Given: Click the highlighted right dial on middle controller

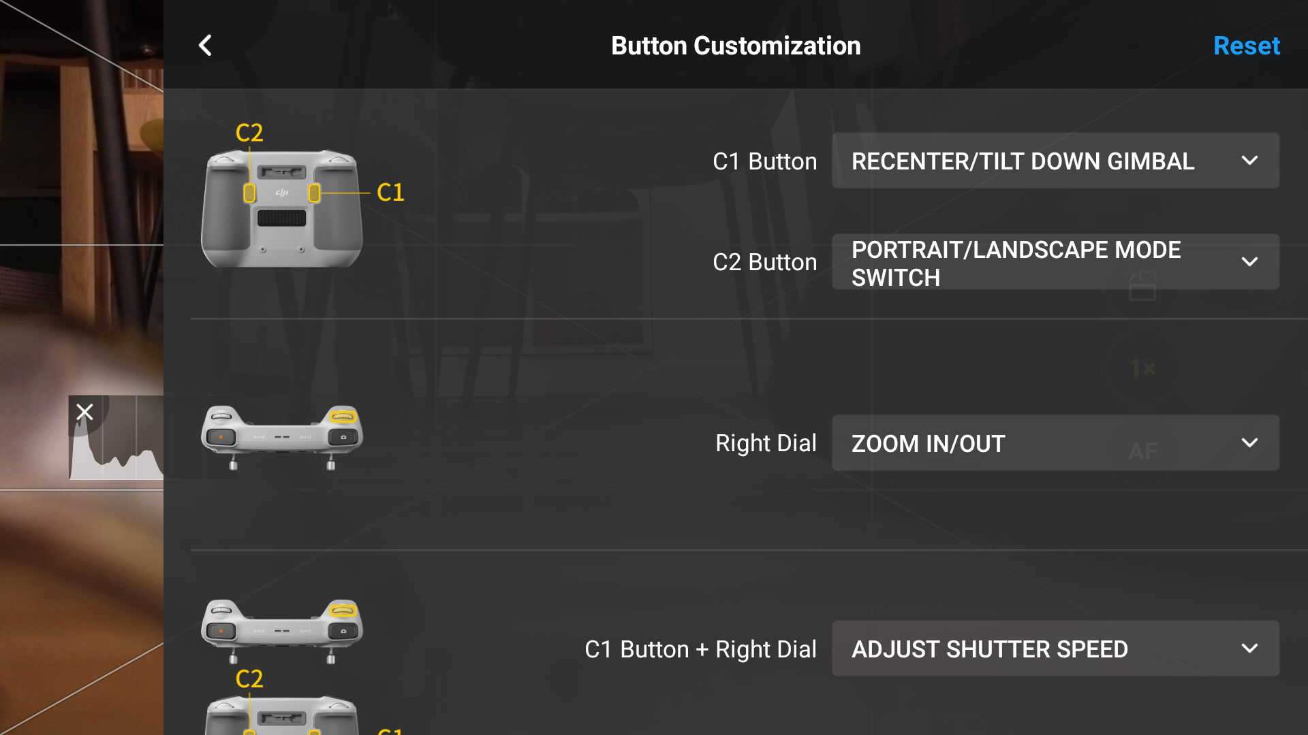Looking at the screenshot, I should point(343,415).
